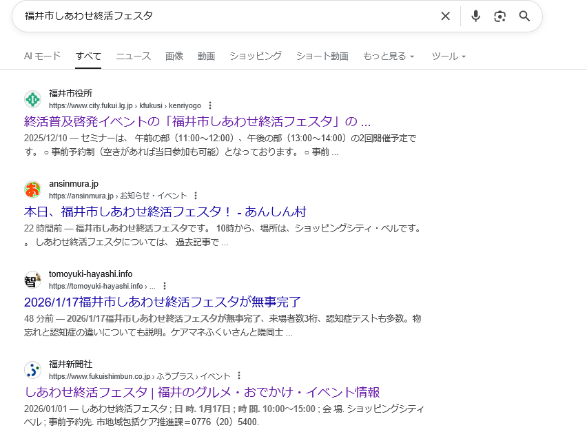Screen dimensions: 587x443
Task: Open Google Lens image search icon
Action: pos(500,17)
